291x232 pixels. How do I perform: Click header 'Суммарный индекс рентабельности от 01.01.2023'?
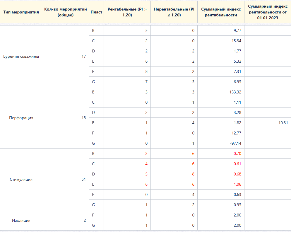[268, 12]
